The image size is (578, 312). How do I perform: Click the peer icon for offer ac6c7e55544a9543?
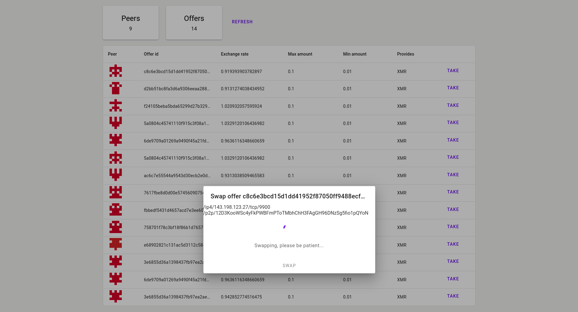click(116, 175)
